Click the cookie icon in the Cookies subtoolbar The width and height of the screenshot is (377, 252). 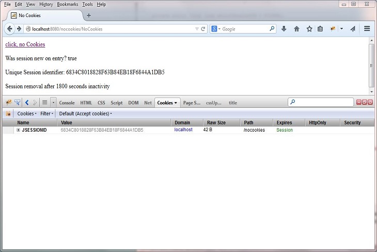8,114
